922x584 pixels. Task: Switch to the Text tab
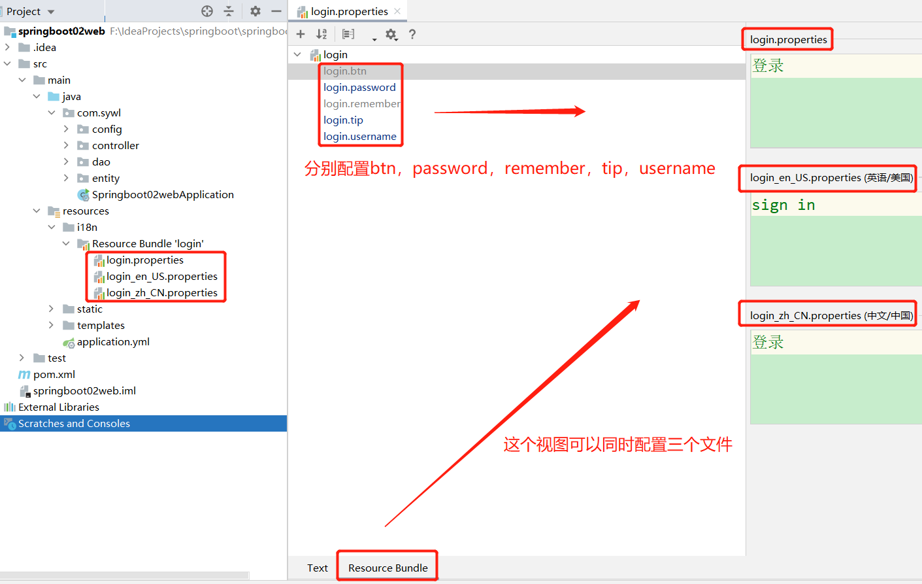point(318,568)
